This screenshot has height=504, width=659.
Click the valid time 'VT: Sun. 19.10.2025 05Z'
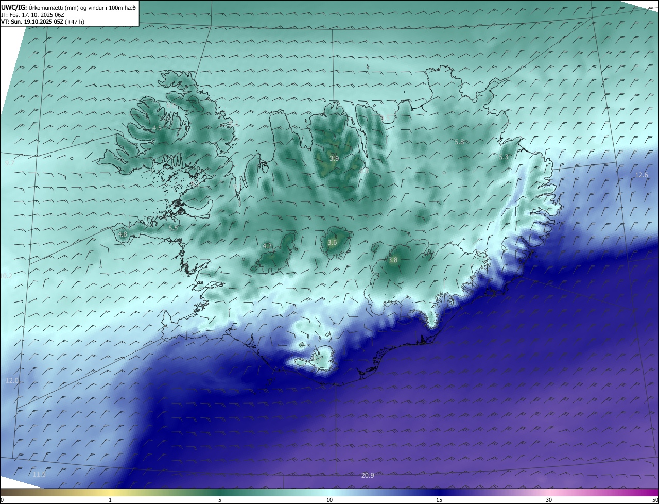[x=33, y=22]
